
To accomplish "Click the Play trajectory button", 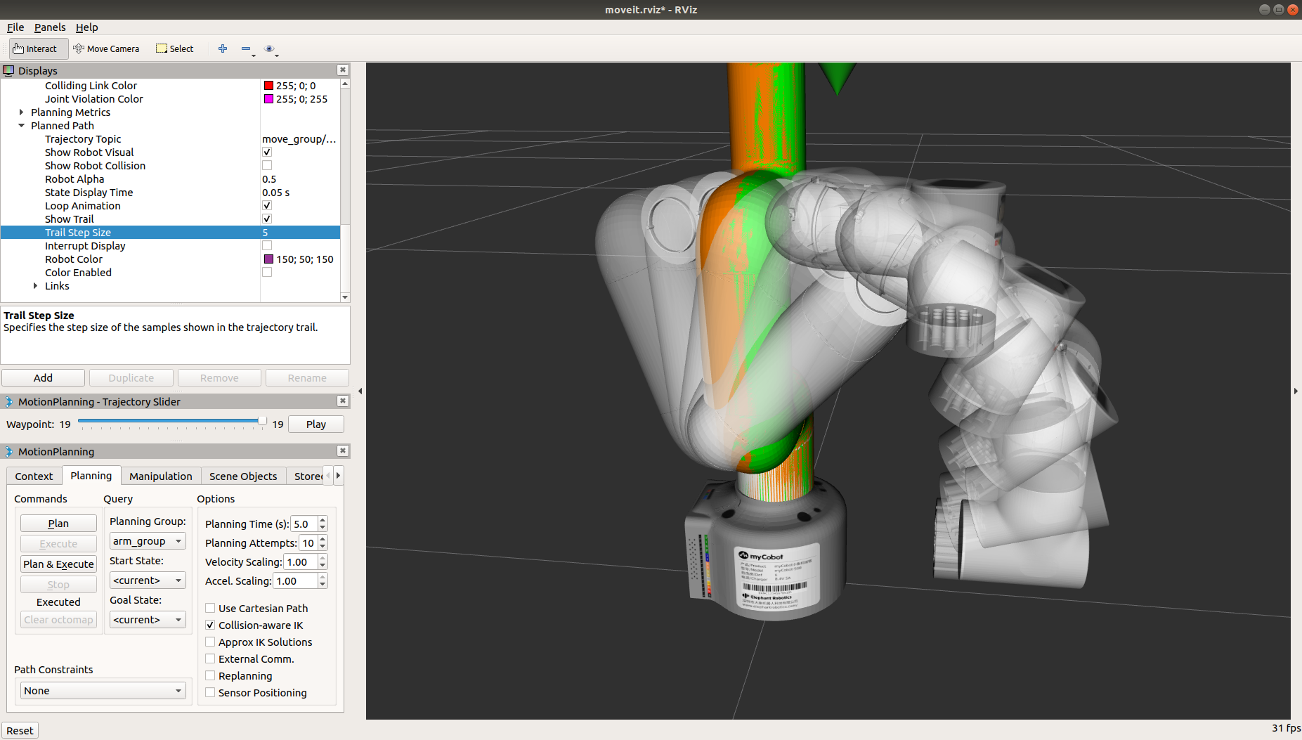I will tap(315, 424).
